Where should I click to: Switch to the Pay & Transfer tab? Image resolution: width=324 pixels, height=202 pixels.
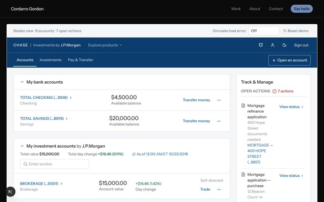pos(81,60)
